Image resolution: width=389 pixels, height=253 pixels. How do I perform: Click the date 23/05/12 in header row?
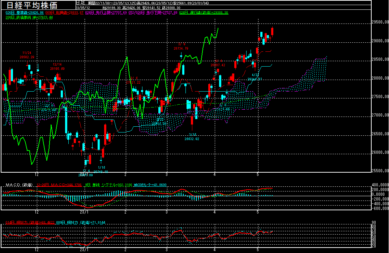click(x=83, y=8)
